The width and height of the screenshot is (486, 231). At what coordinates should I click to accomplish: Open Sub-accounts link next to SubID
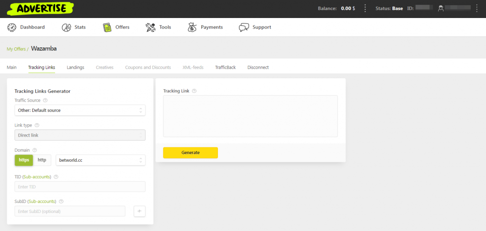point(42,201)
